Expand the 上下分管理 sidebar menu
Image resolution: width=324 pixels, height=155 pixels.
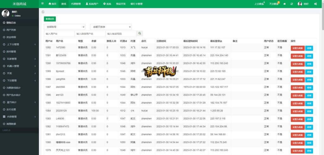tap(19, 44)
